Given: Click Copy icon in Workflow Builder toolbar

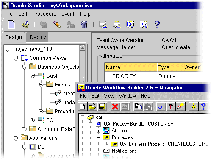Looking at the screenshot, I should (138, 106).
